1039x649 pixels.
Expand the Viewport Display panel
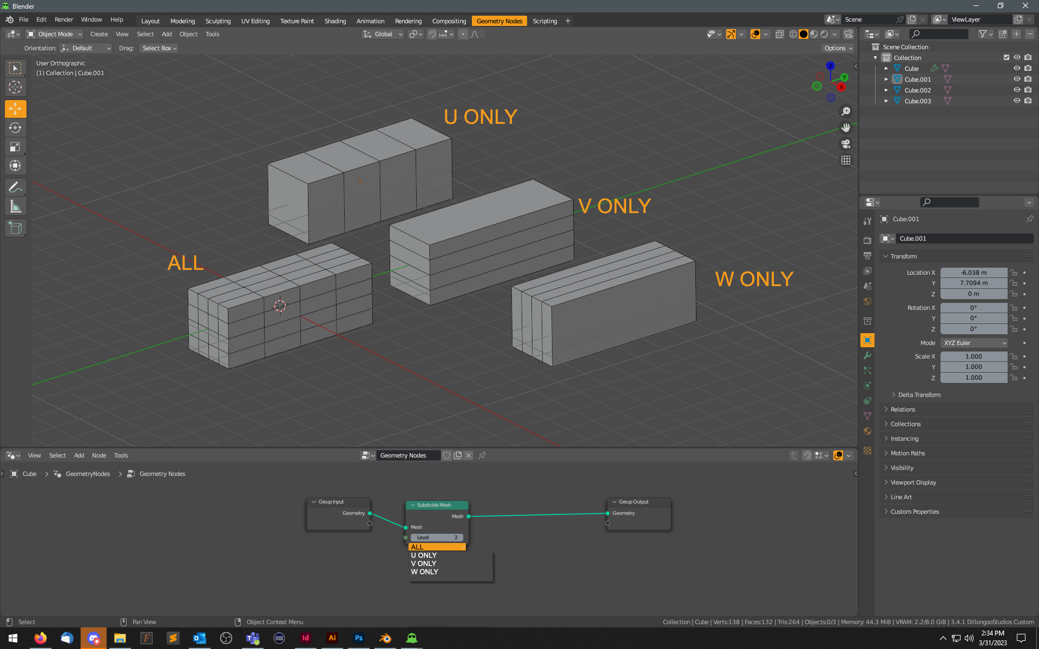[x=913, y=482]
